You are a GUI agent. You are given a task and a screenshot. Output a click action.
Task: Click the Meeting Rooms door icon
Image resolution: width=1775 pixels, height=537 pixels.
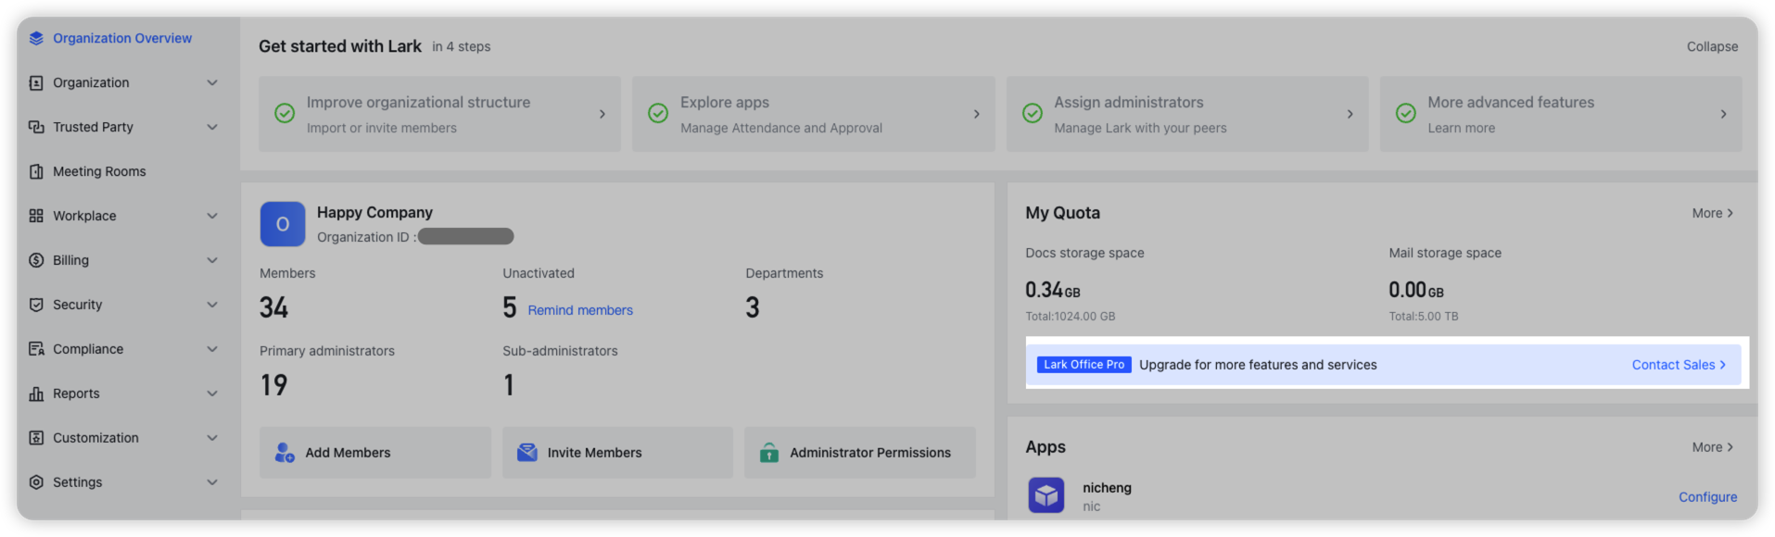(x=36, y=171)
